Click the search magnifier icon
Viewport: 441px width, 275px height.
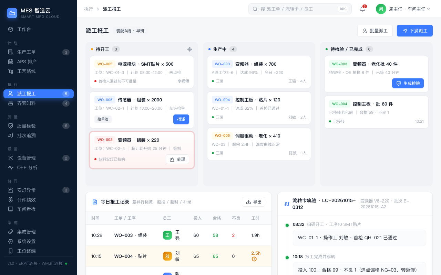tap(255, 9)
